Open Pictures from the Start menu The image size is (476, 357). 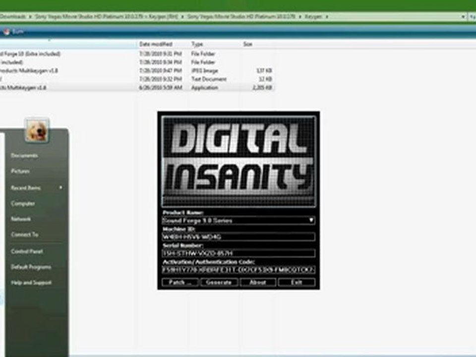click(20, 171)
